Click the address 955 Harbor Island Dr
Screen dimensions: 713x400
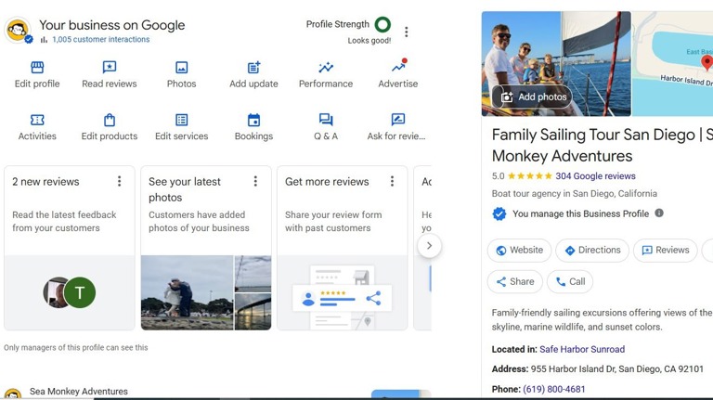617,369
